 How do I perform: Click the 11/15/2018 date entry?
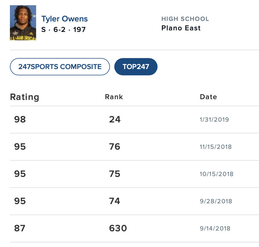tap(216, 147)
